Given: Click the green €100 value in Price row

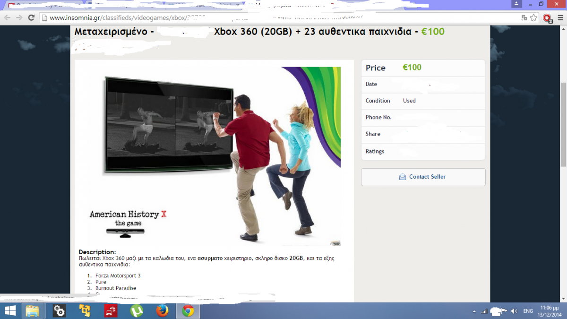Looking at the screenshot, I should (x=412, y=68).
